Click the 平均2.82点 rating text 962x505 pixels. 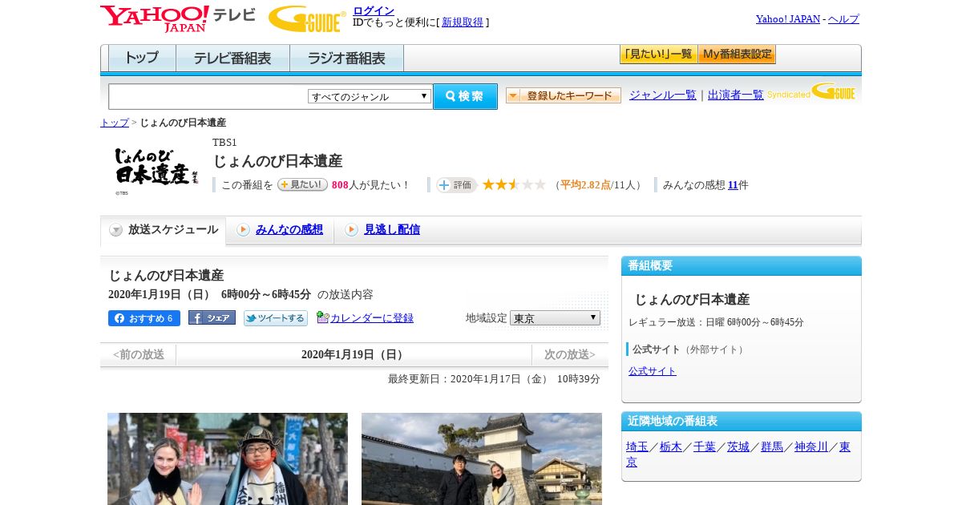585,185
